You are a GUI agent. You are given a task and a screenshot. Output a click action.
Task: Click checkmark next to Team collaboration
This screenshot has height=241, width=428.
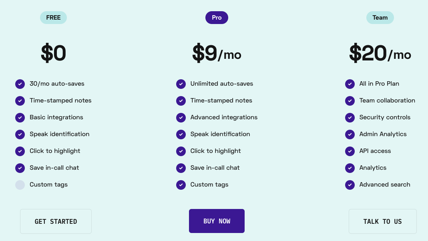click(350, 101)
